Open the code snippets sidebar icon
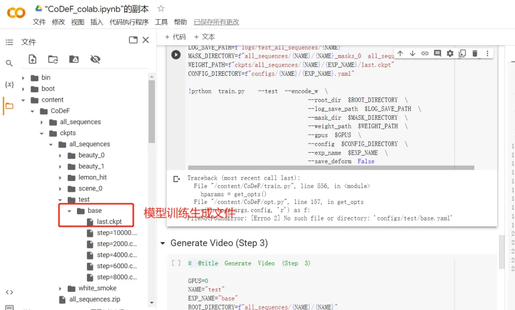The width and height of the screenshot is (515, 310). tap(9, 292)
